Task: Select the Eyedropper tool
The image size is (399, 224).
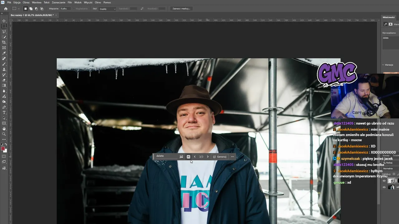Action: 4,53
